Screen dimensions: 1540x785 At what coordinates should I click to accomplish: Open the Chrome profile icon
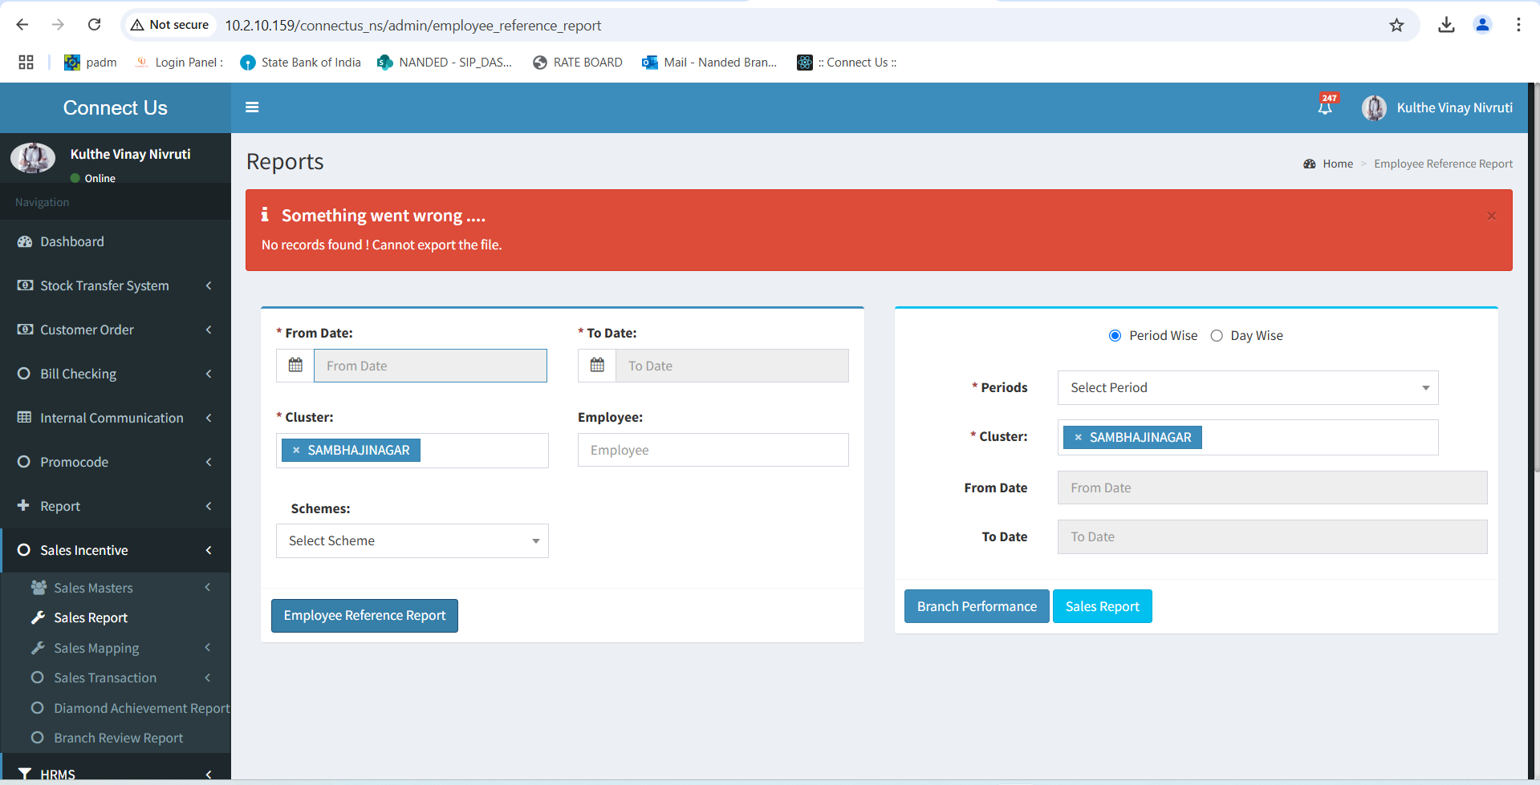coord(1482,25)
